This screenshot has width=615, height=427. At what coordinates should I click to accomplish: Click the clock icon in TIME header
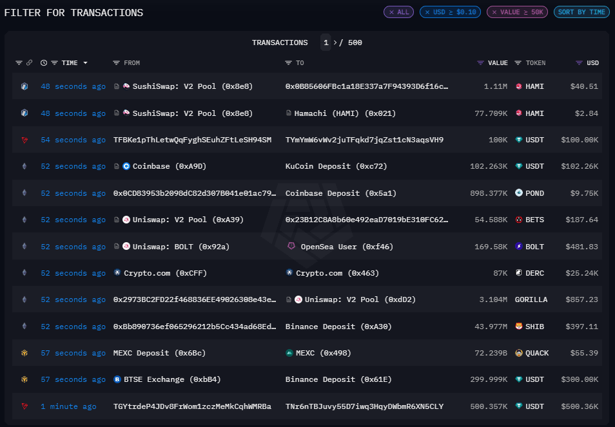click(44, 62)
